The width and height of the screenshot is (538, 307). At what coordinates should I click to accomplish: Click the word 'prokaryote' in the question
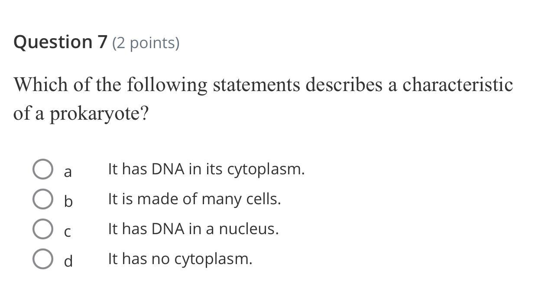click(x=99, y=114)
